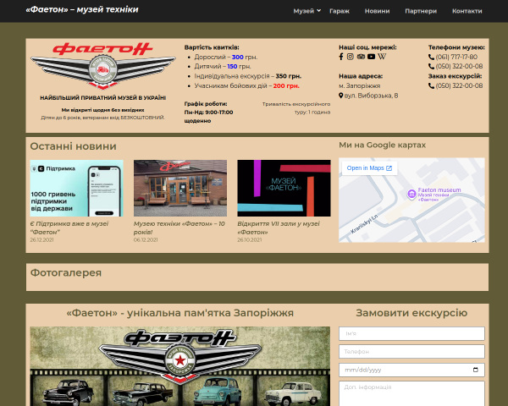Click the Фаетон winged logo
Viewport: 508px width, 406px height.
103,66
